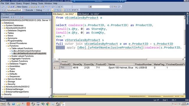This screenshot has width=189, height=106.
Task: Open the Tools menu
Action: [41, 3]
